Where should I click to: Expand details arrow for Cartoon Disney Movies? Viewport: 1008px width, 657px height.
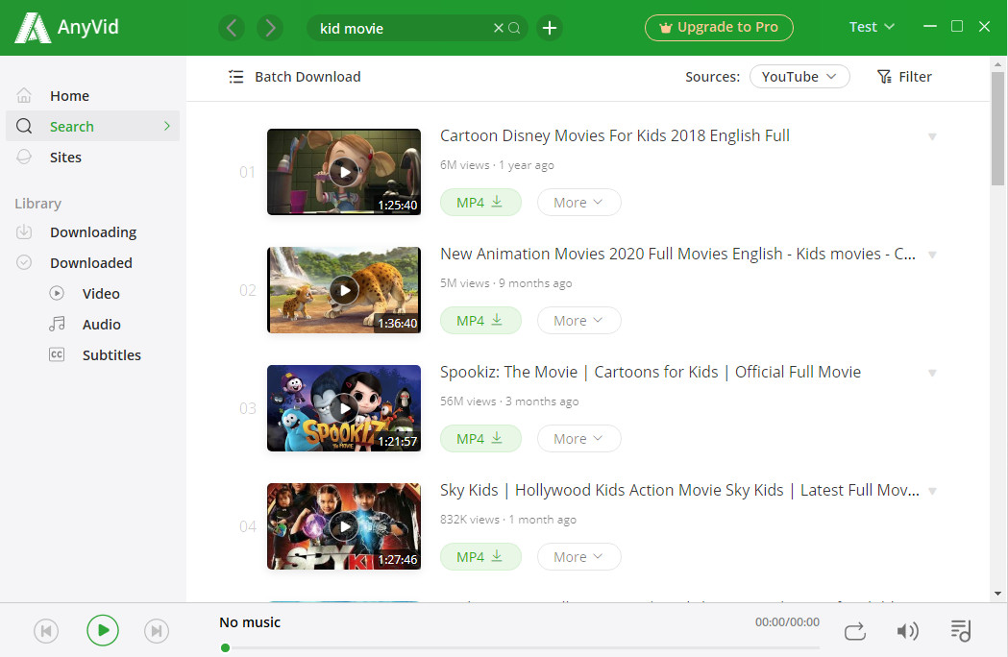(931, 136)
